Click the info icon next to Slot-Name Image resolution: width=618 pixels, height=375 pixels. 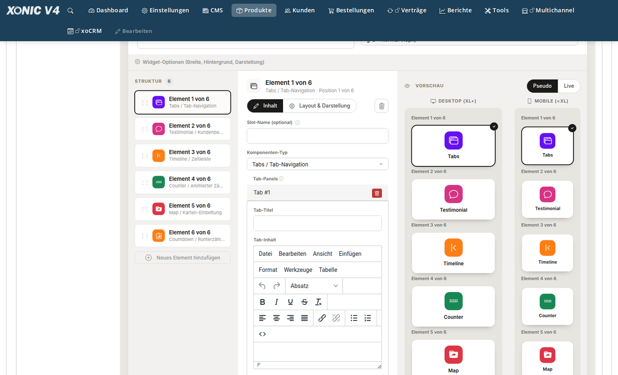(x=298, y=123)
